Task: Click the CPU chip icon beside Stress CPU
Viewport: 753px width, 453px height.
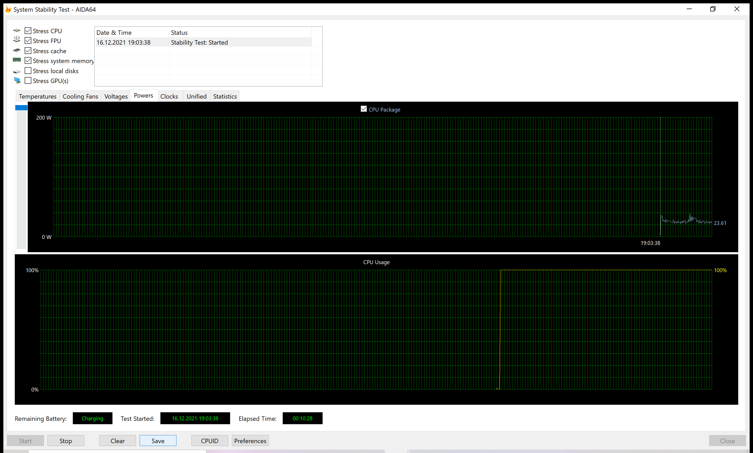Action: click(17, 31)
